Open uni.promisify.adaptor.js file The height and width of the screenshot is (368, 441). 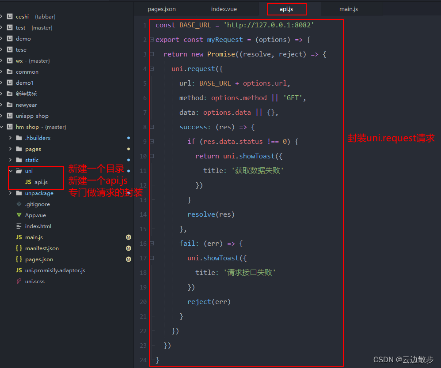point(55,270)
